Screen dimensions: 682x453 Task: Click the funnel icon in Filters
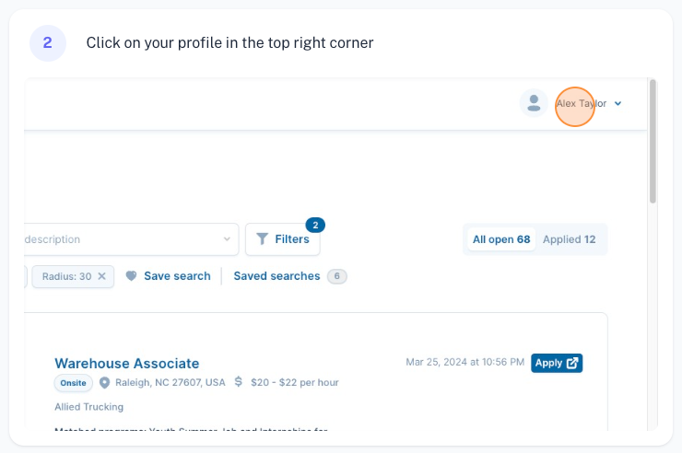pos(263,239)
